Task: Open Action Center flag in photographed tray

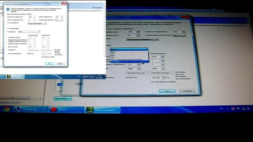Action: click(x=238, y=109)
